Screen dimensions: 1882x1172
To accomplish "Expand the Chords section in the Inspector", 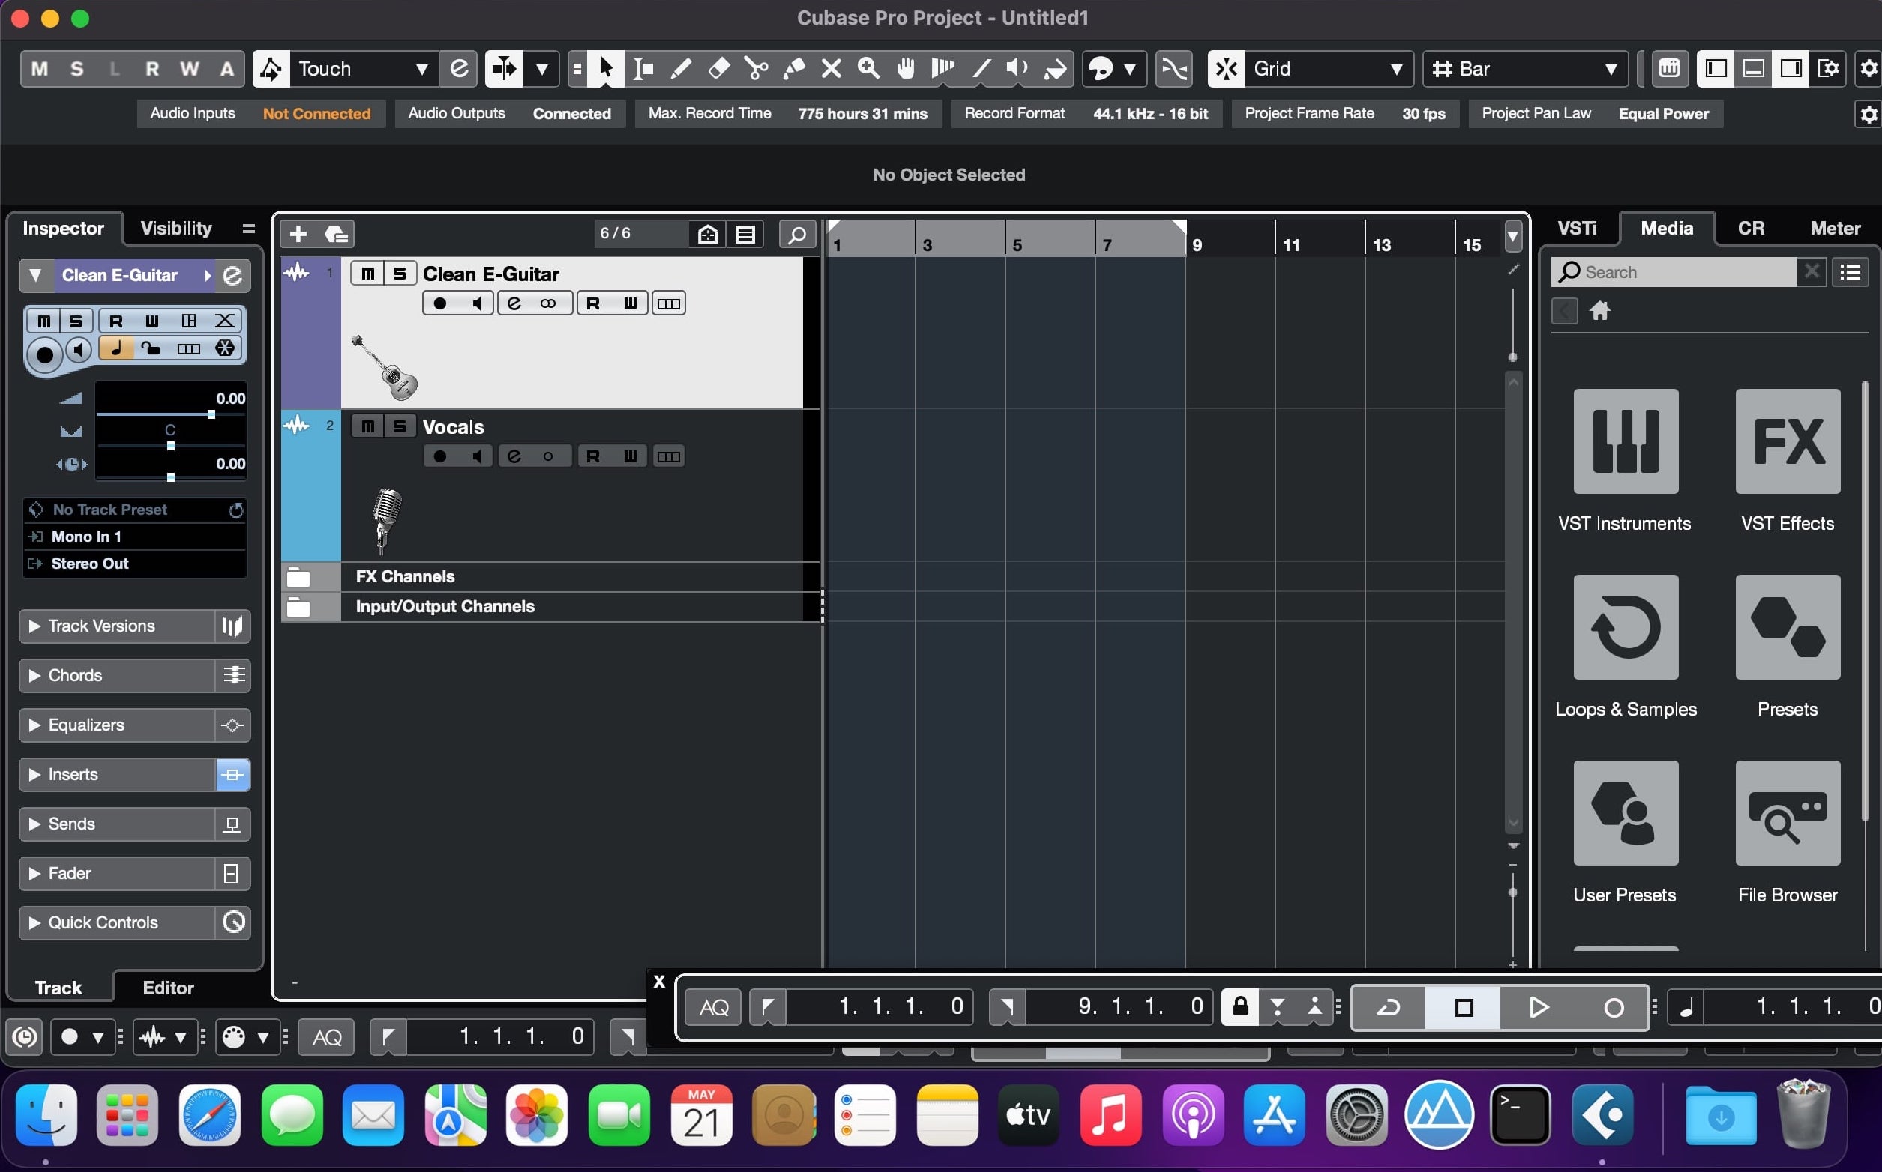I will pos(74,675).
